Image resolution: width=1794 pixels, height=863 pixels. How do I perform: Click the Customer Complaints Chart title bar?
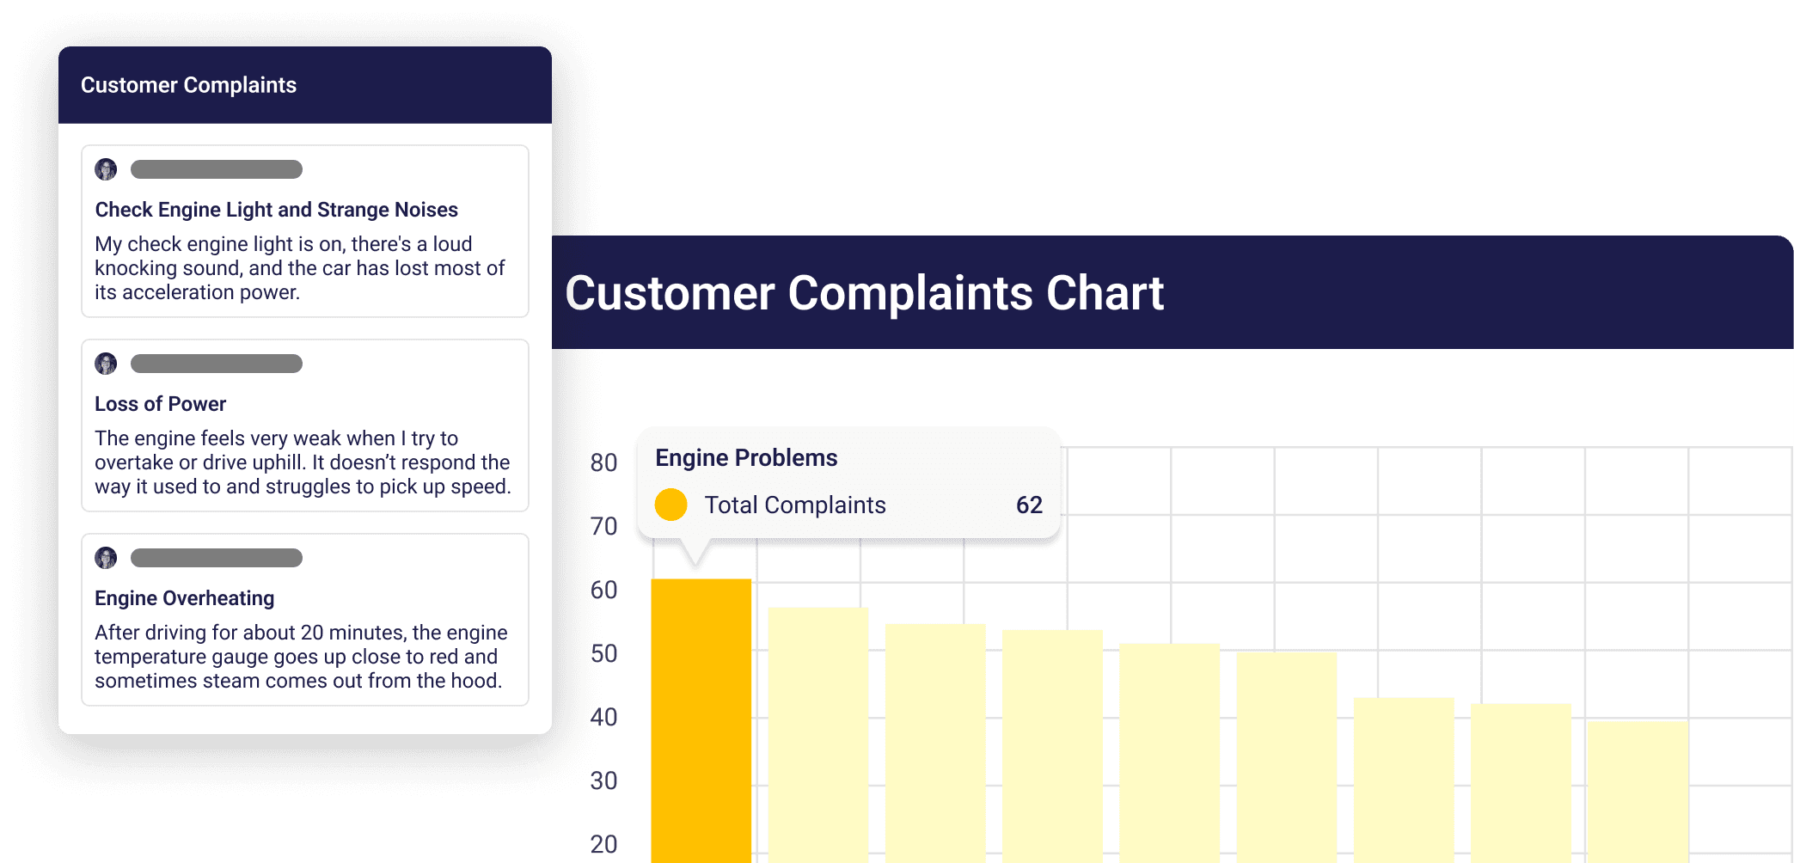[864, 293]
